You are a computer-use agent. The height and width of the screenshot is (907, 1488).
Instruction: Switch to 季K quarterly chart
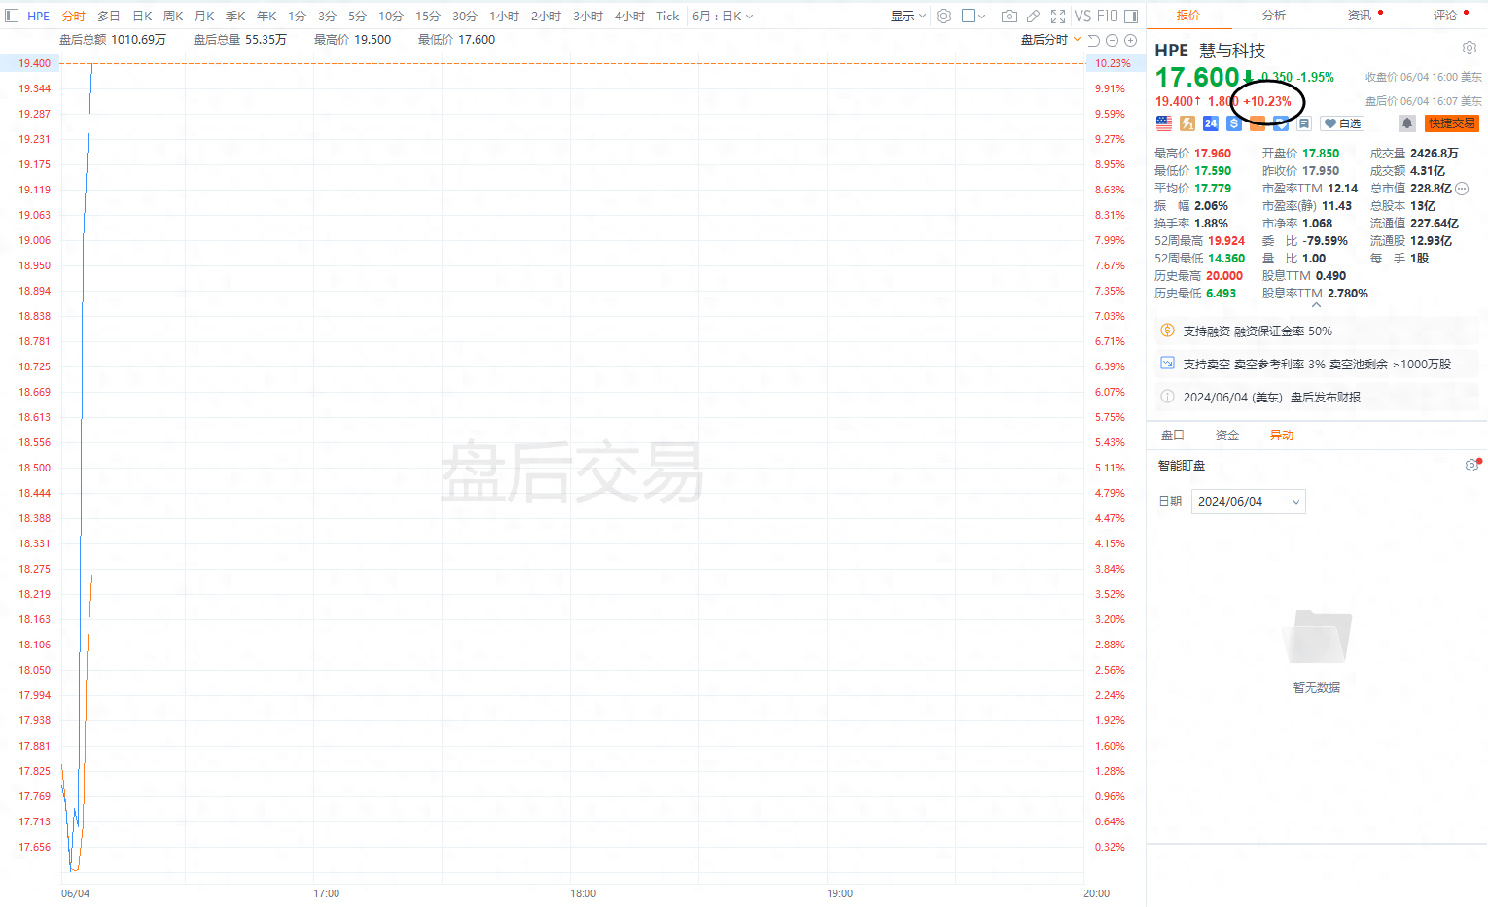pyautogui.click(x=235, y=16)
